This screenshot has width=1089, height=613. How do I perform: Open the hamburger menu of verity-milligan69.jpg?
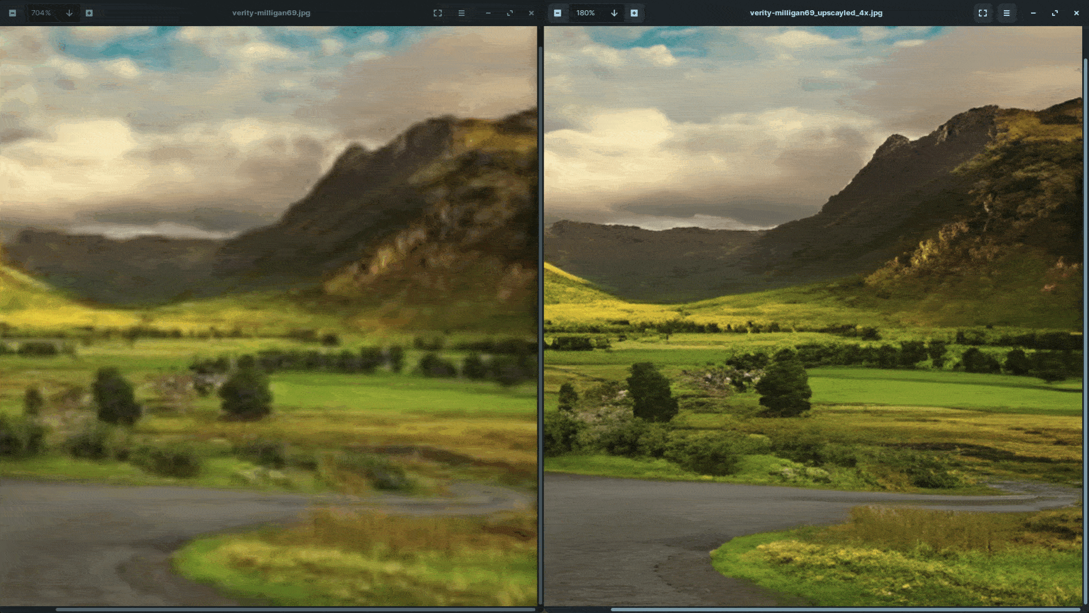[x=461, y=13]
